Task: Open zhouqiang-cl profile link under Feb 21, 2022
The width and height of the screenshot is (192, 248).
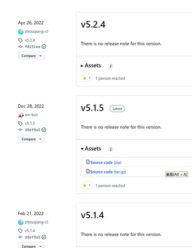Action: point(36,222)
